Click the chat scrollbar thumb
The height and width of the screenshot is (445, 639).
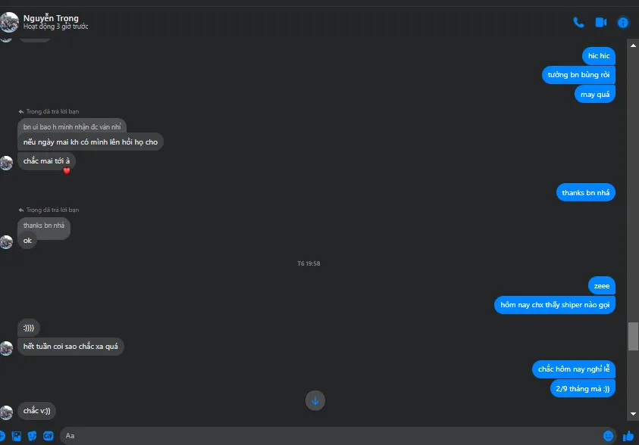click(x=633, y=336)
